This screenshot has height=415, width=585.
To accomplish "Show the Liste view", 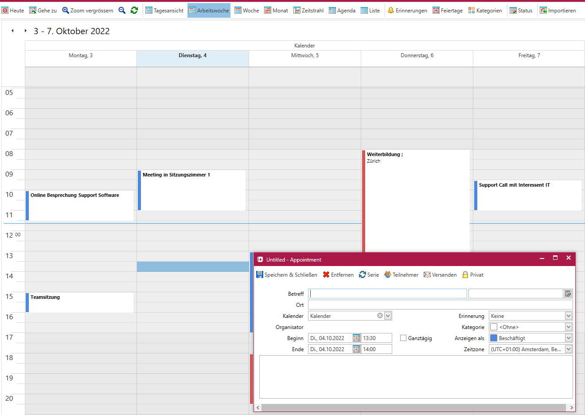I will [x=370, y=10].
